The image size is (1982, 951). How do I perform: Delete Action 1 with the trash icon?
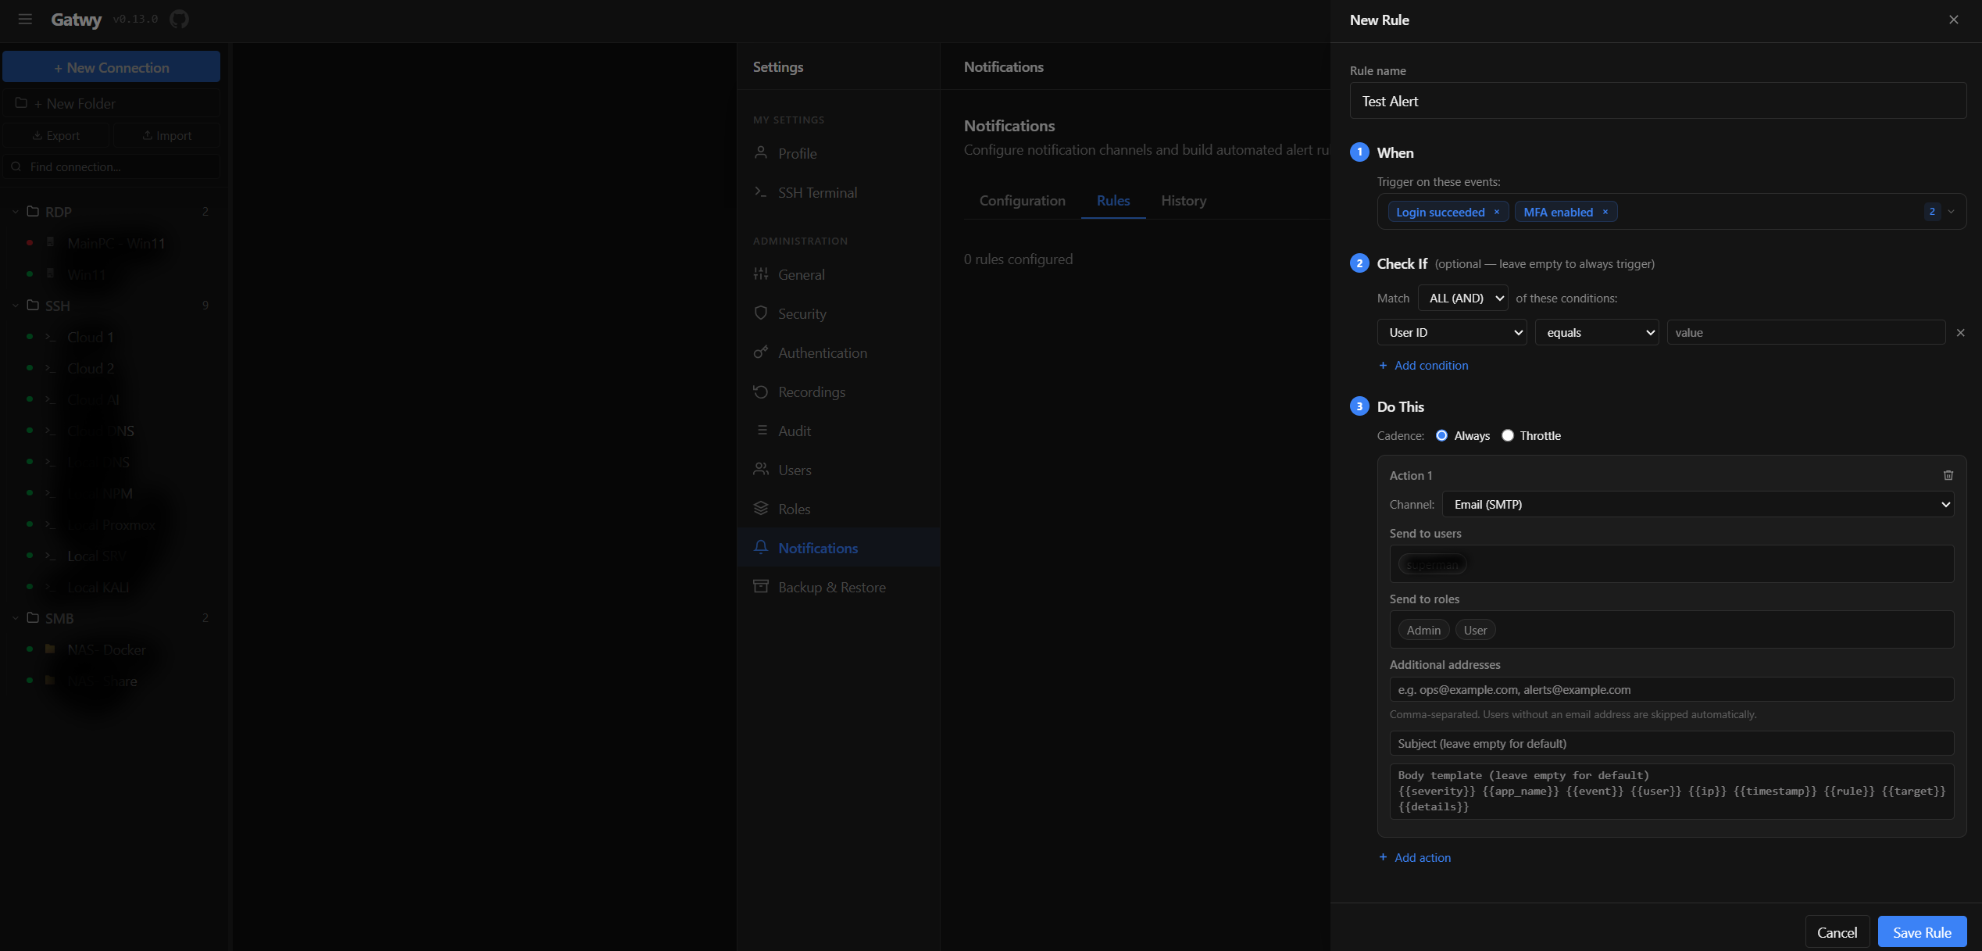1948,475
